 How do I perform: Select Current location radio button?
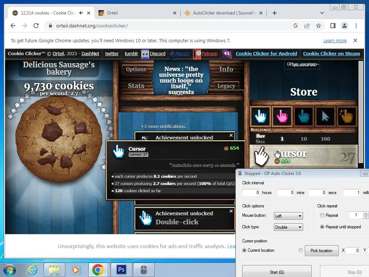[x=244, y=250]
